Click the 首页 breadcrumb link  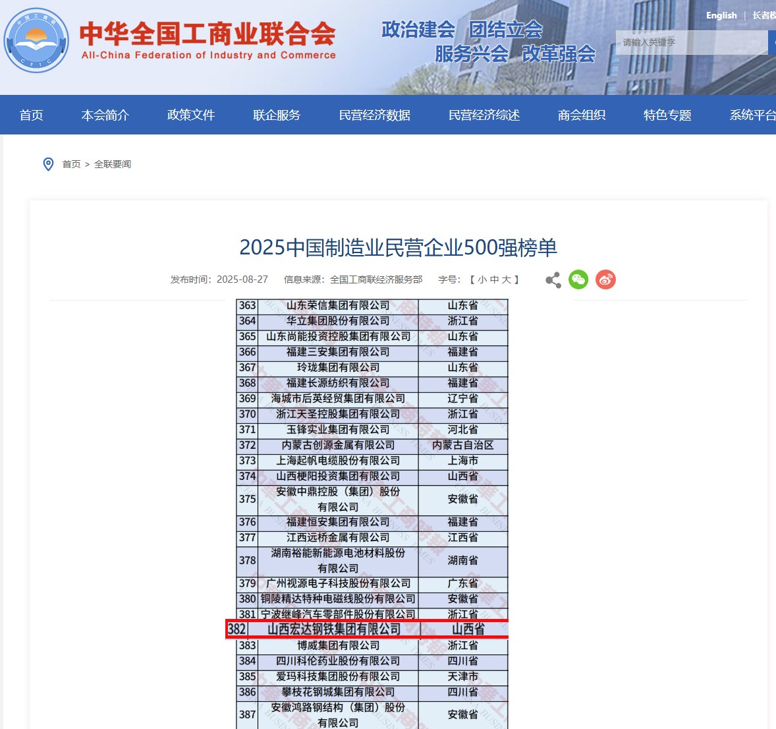[x=71, y=164]
